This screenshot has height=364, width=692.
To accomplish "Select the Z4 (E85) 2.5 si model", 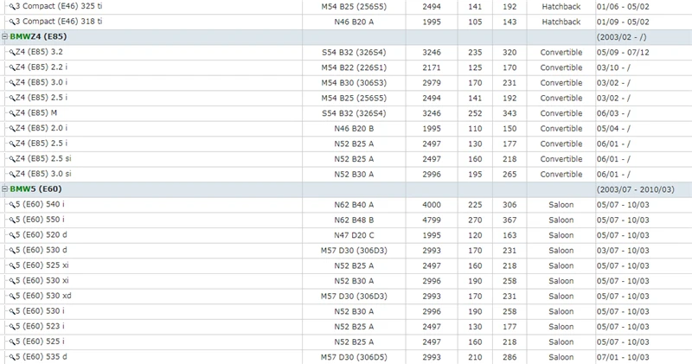I will pos(43,158).
